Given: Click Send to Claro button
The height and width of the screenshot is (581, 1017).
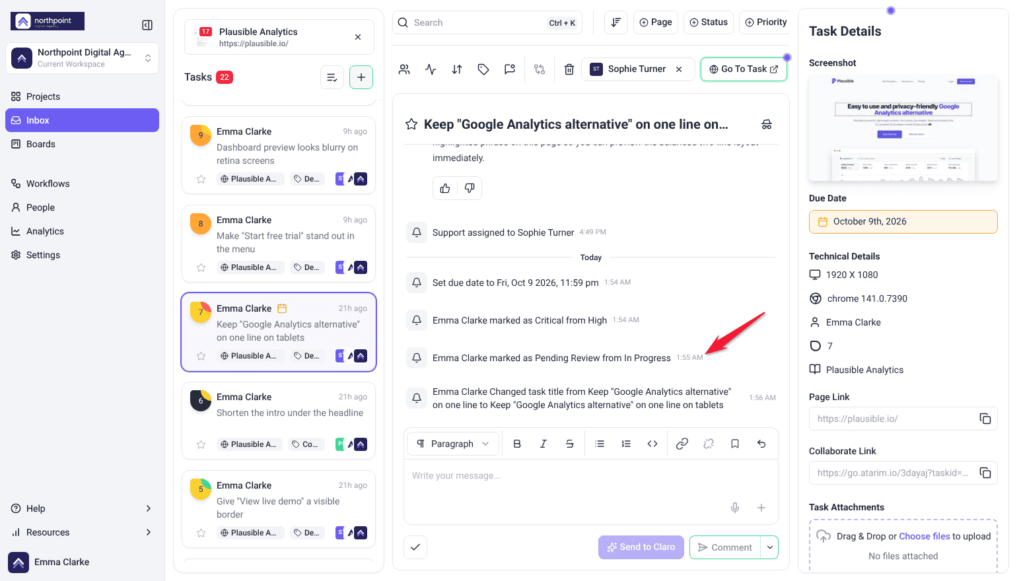Looking at the screenshot, I should (641, 547).
